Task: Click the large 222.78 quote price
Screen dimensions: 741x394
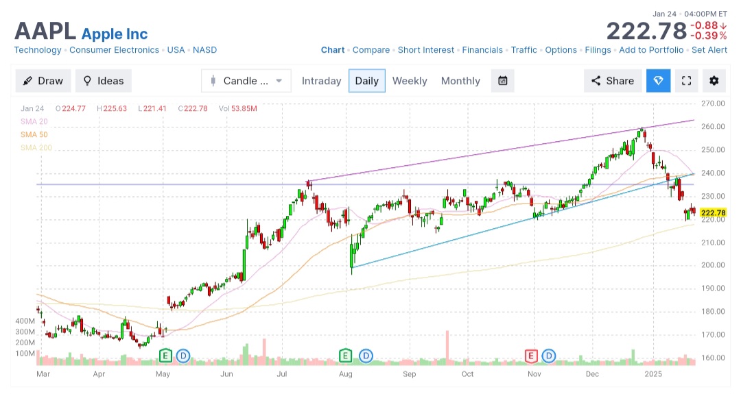Action: click(646, 31)
